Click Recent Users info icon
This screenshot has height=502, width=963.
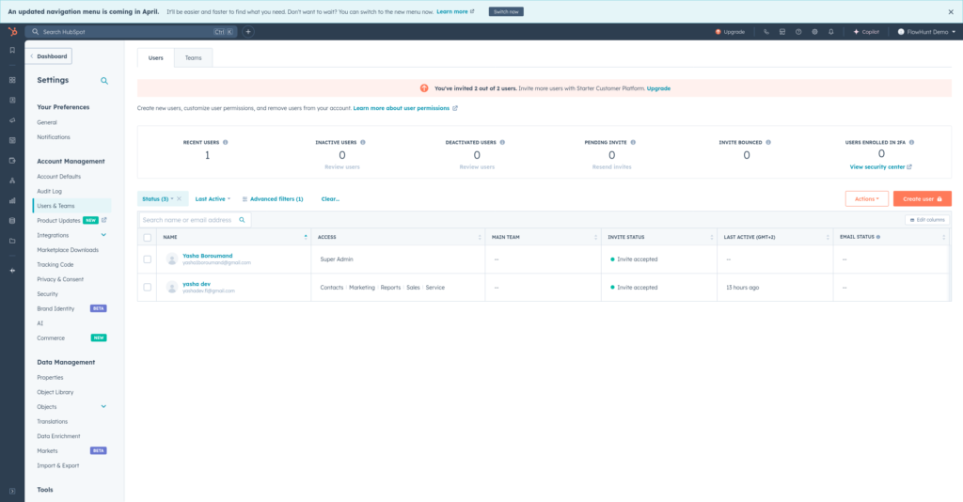pyautogui.click(x=226, y=142)
